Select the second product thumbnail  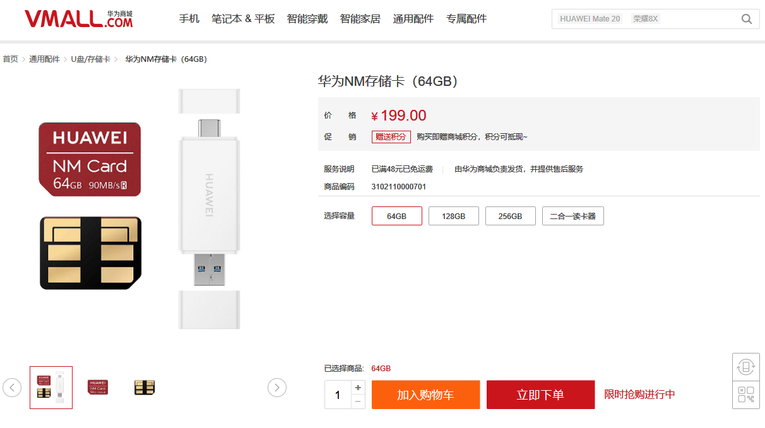tap(98, 387)
